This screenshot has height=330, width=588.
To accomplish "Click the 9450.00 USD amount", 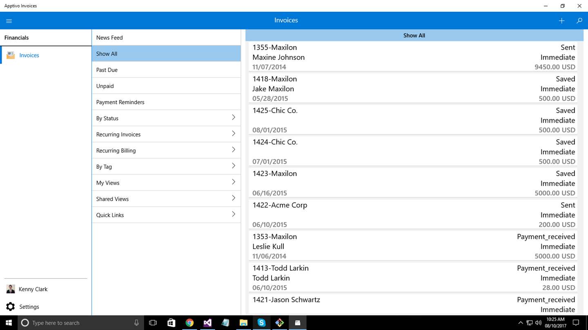I will tap(555, 67).
